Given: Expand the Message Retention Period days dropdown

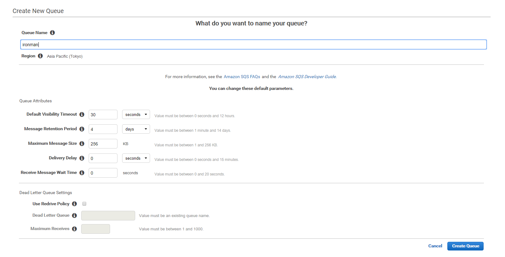Looking at the screenshot, I should click(x=136, y=129).
